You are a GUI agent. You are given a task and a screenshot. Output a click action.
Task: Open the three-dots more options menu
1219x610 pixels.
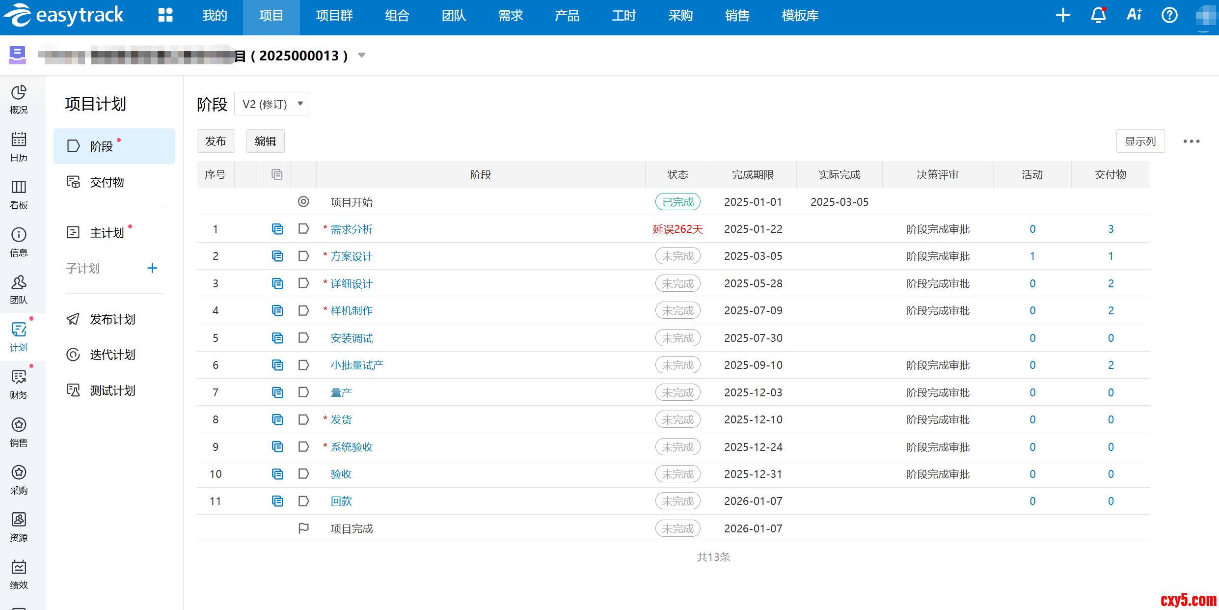point(1191,141)
